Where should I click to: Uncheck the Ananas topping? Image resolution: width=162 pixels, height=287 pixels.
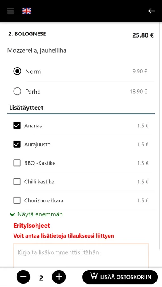click(x=17, y=126)
